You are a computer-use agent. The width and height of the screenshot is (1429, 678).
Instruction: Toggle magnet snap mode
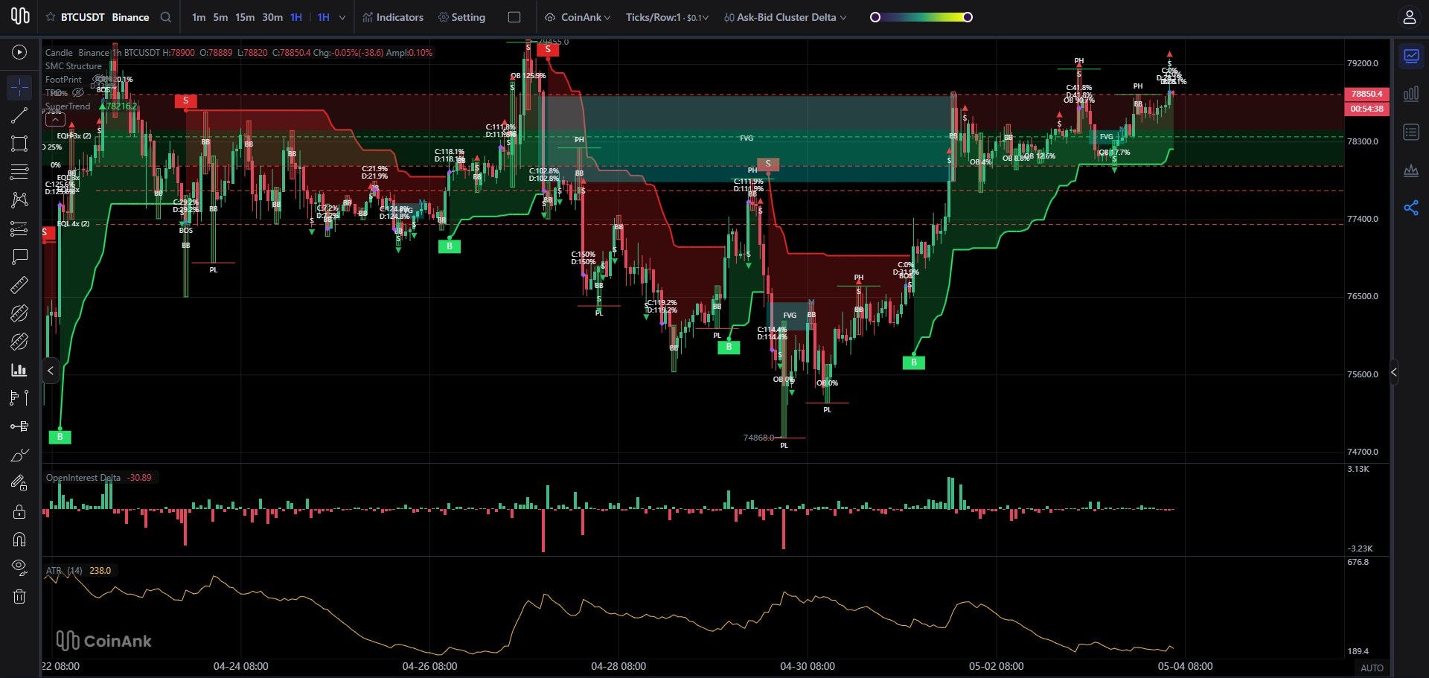tap(19, 540)
